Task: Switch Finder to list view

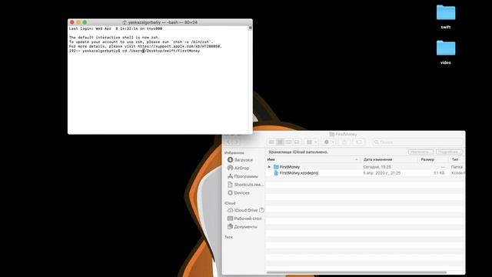Action: (x=280, y=142)
